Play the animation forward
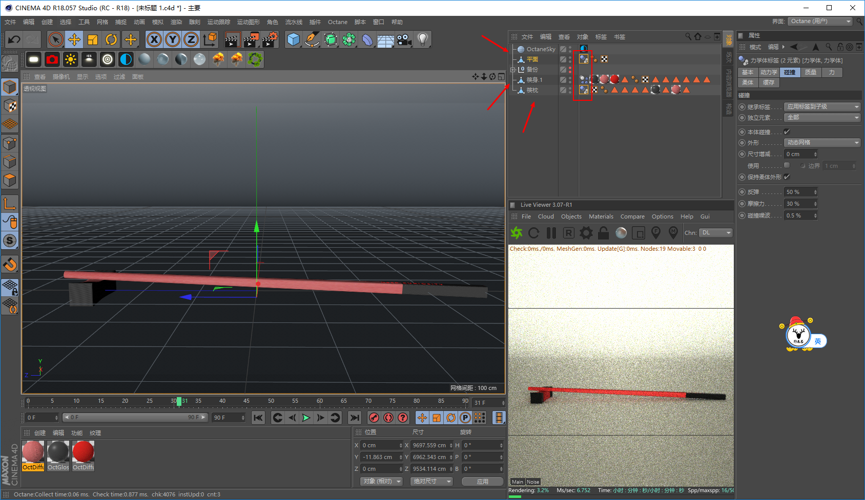The width and height of the screenshot is (865, 500). (306, 418)
